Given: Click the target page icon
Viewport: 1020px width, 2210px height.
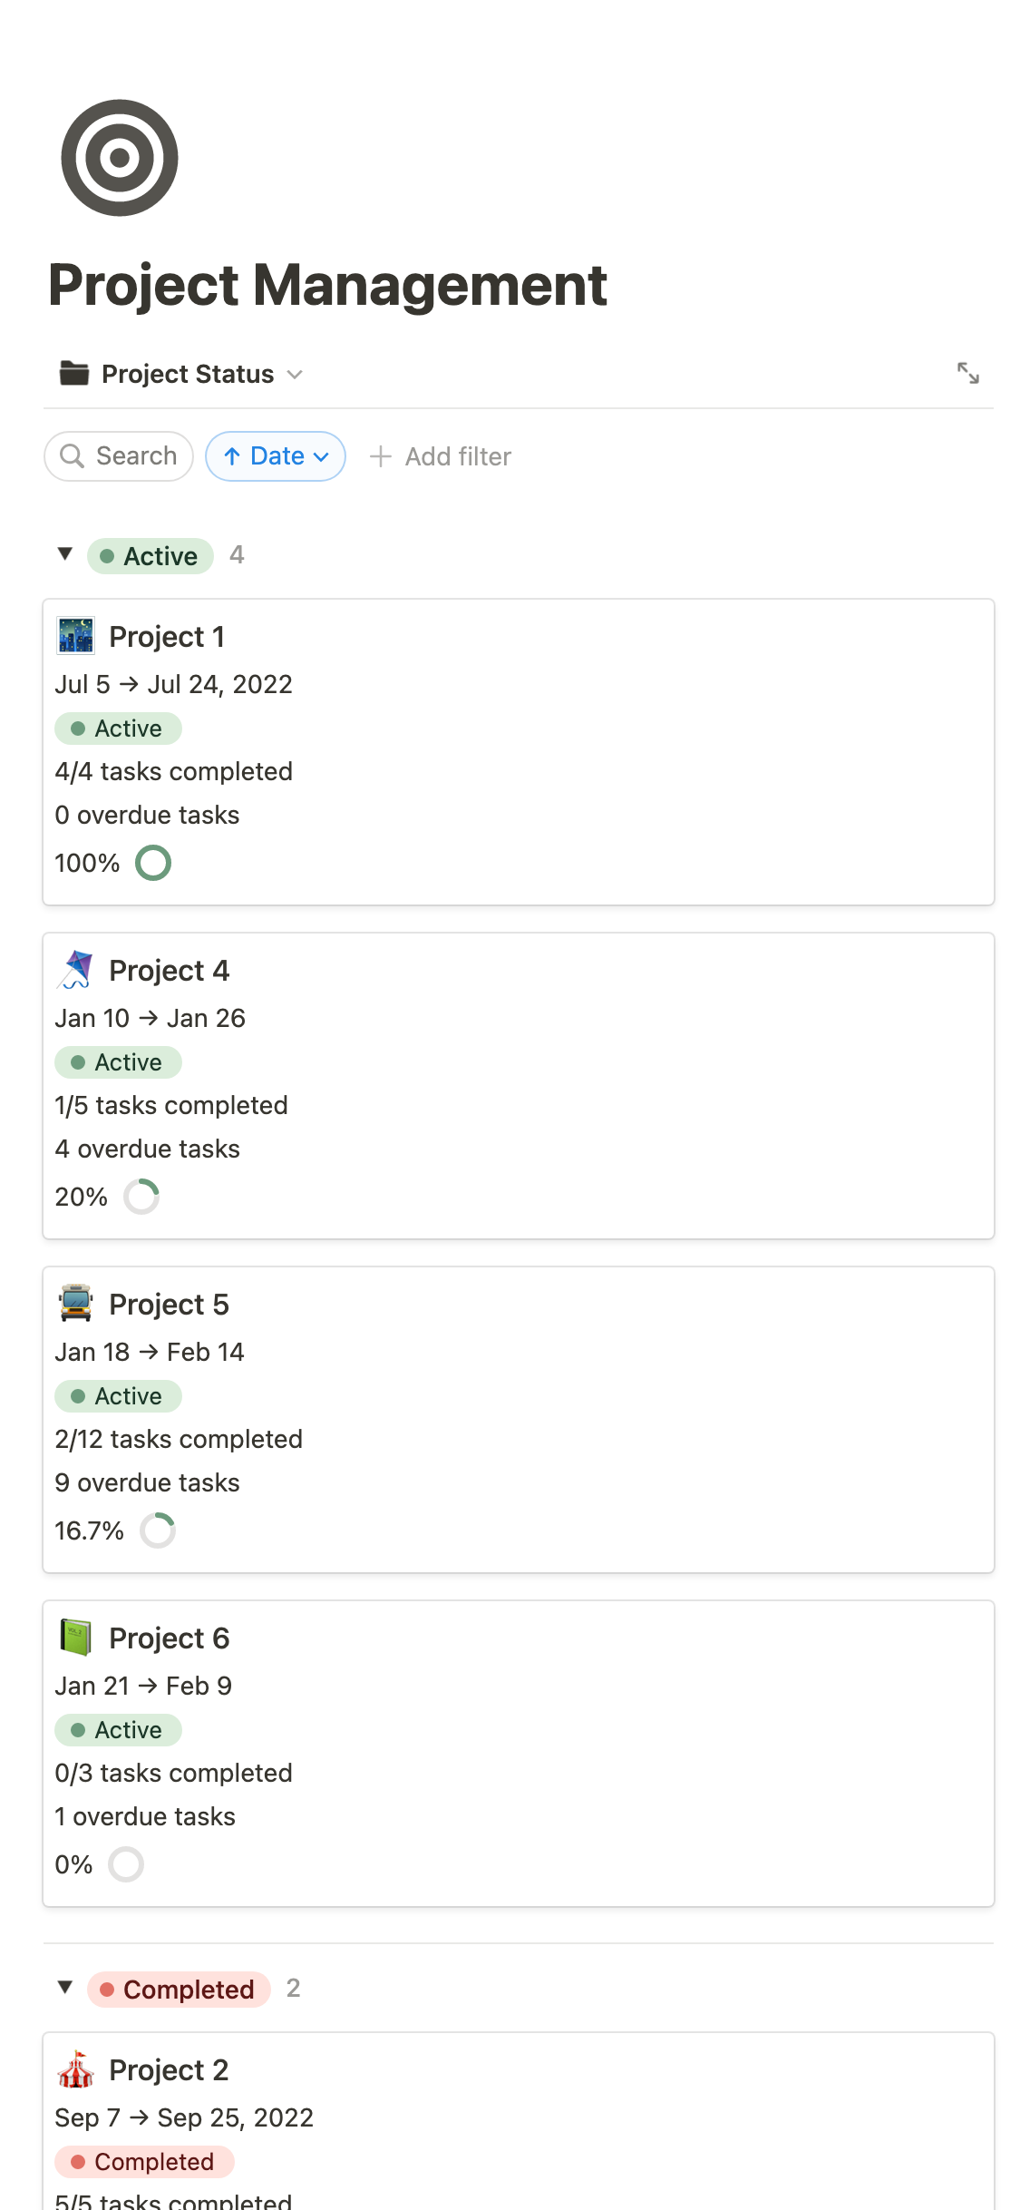Looking at the screenshot, I should [x=119, y=158].
